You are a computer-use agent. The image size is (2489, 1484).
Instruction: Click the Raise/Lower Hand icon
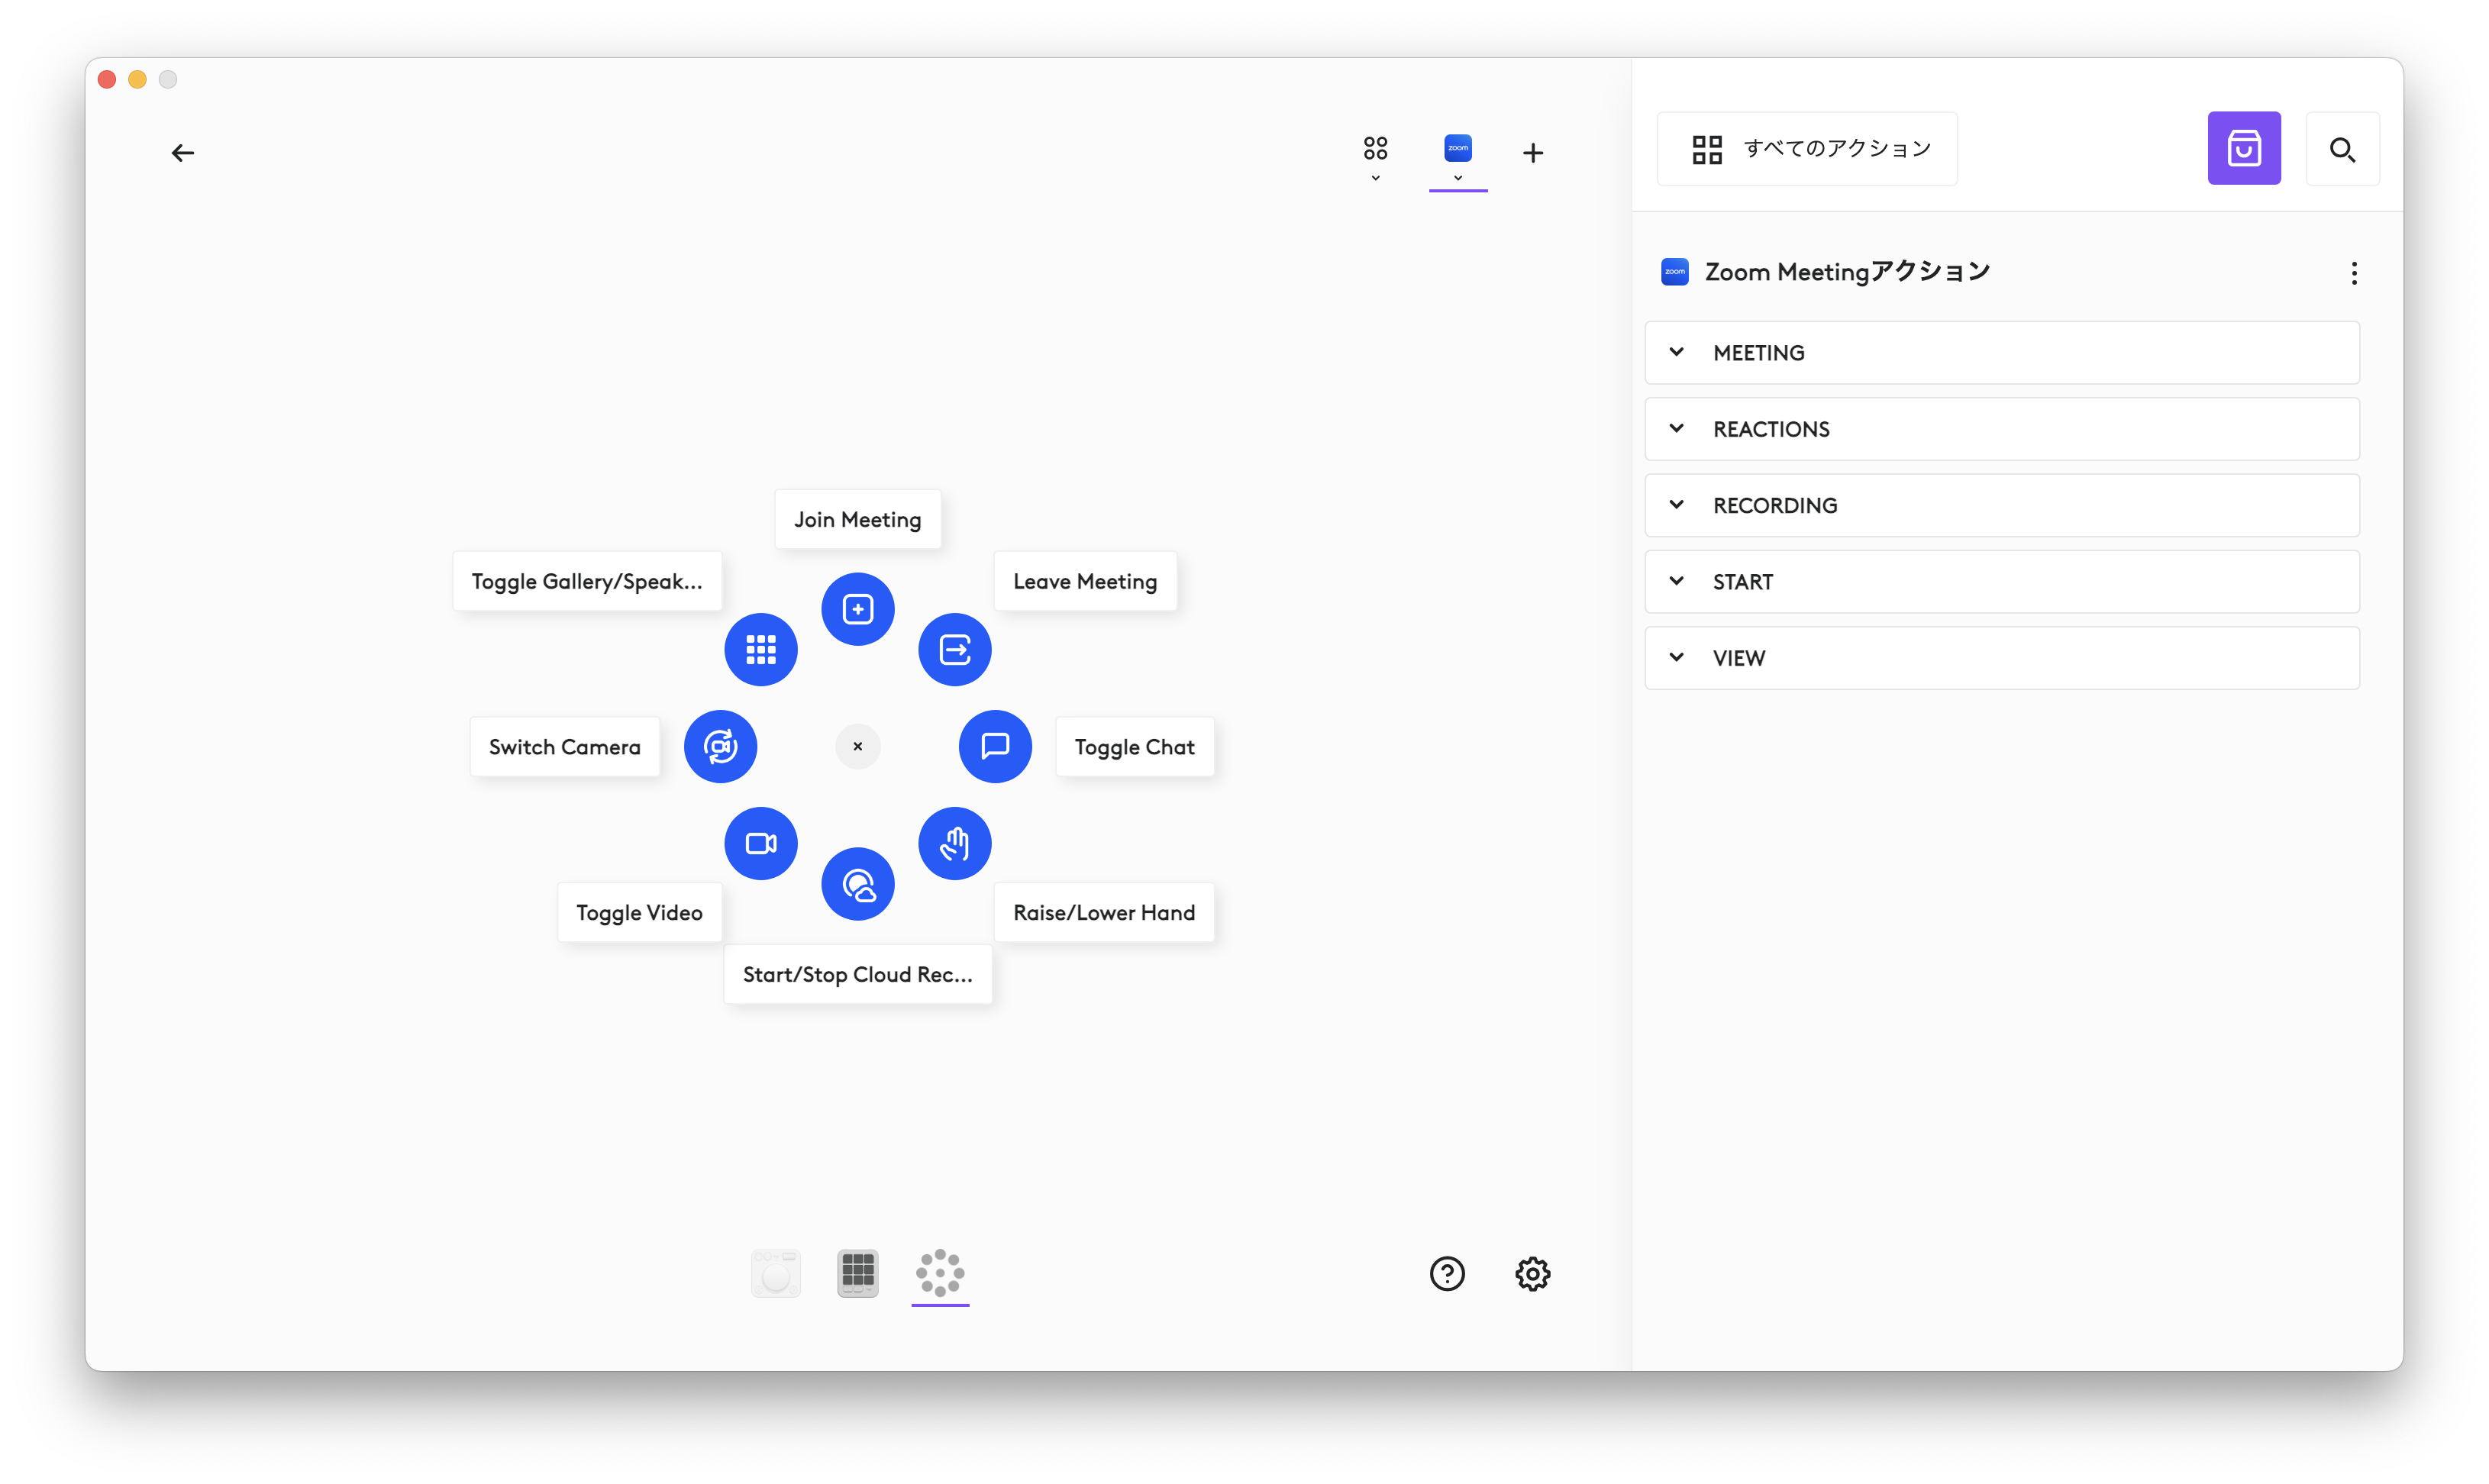(954, 843)
